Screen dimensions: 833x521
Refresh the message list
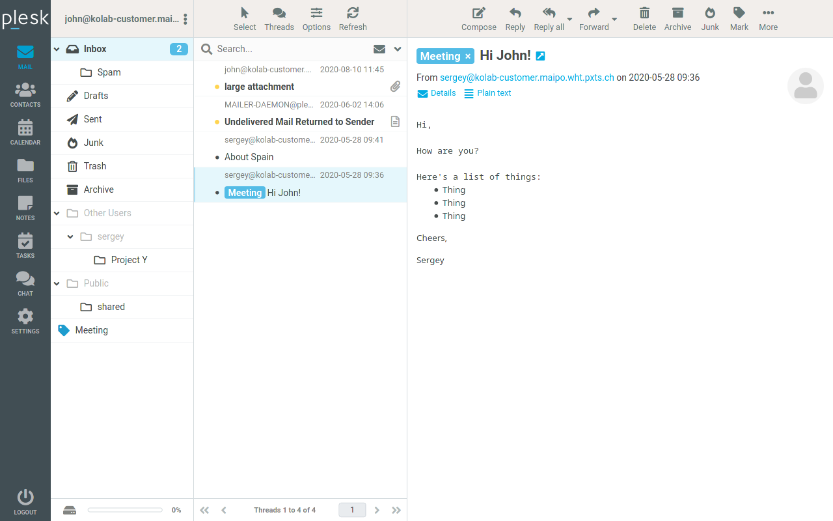[352, 18]
